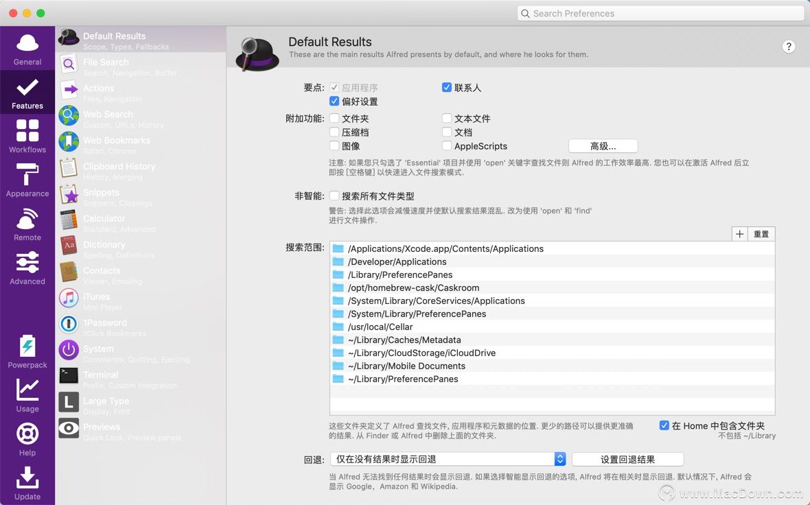Screen dimensions: 810x505
Task: Select Dictionary feature
Action: [x=141, y=248]
